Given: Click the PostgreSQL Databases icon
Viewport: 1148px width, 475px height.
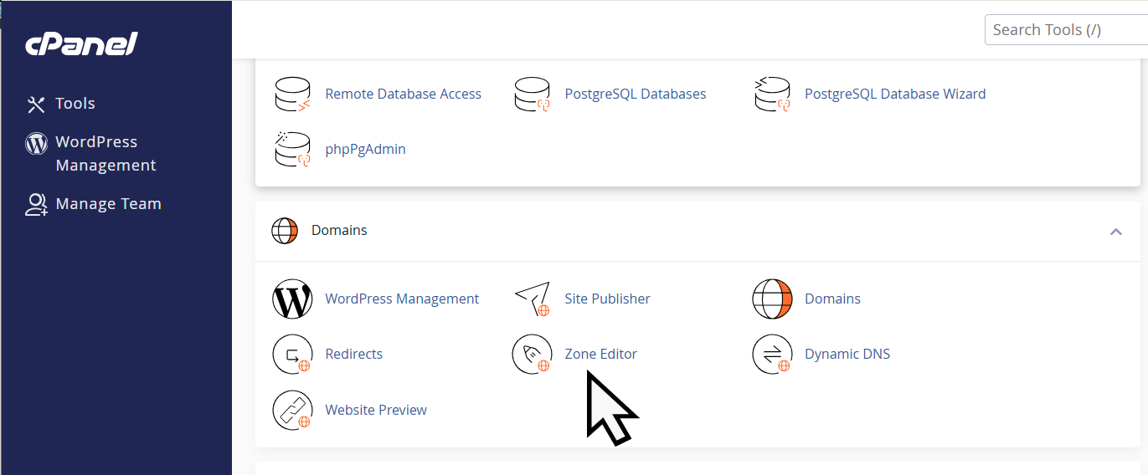Looking at the screenshot, I should click(x=533, y=94).
